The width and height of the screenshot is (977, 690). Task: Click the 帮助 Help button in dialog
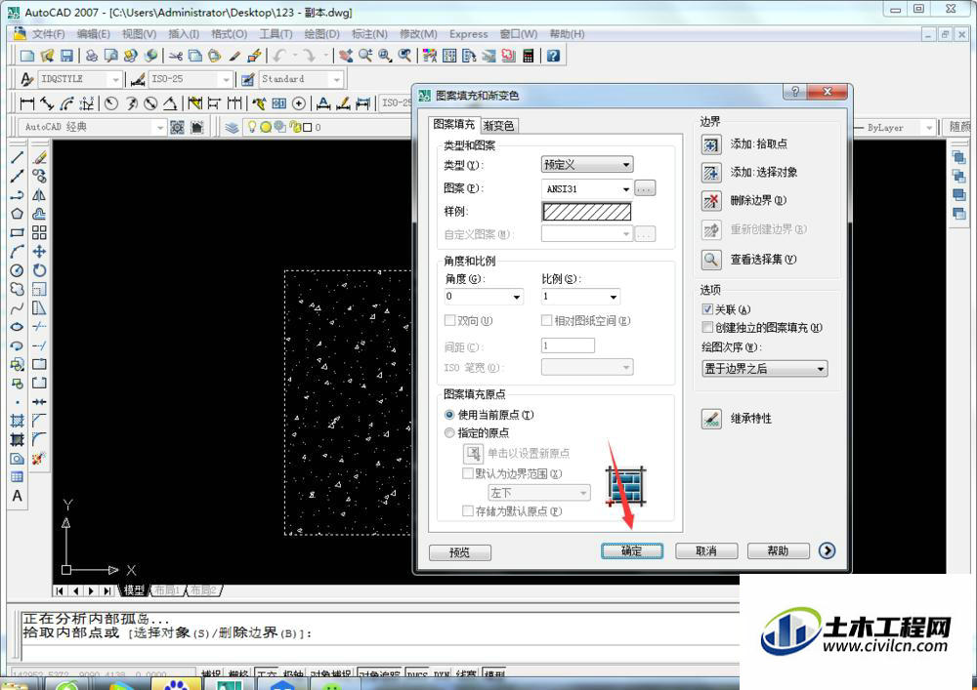(x=778, y=551)
